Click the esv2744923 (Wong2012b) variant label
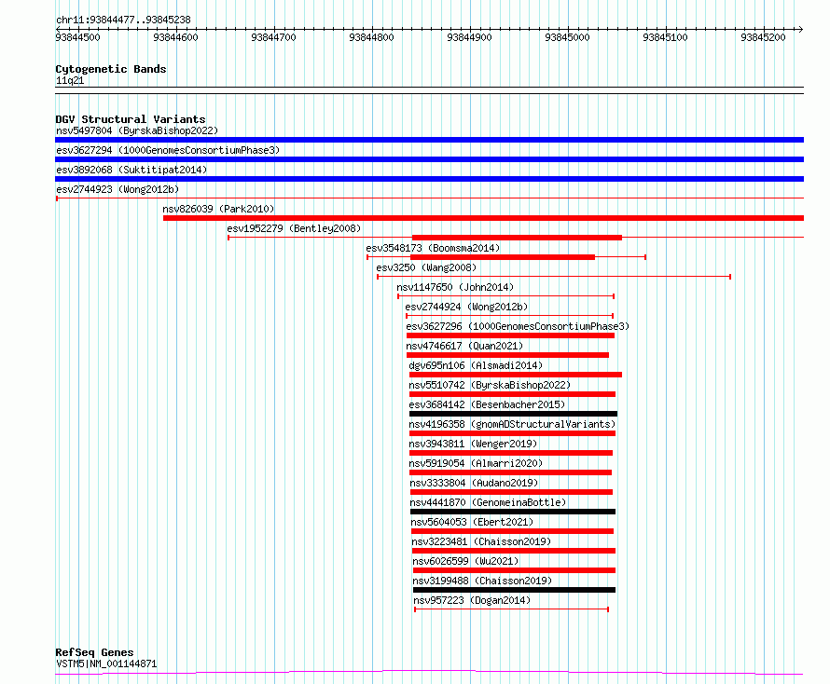 pyautogui.click(x=118, y=189)
